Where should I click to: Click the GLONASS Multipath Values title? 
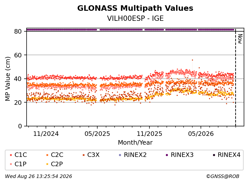[x=135, y=8]
